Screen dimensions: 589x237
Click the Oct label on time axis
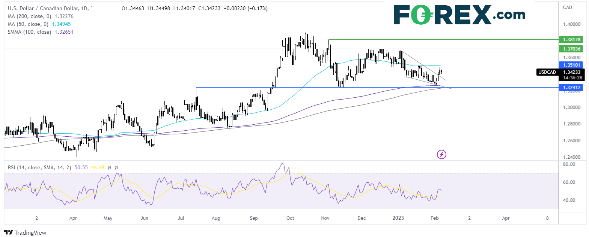click(290, 218)
